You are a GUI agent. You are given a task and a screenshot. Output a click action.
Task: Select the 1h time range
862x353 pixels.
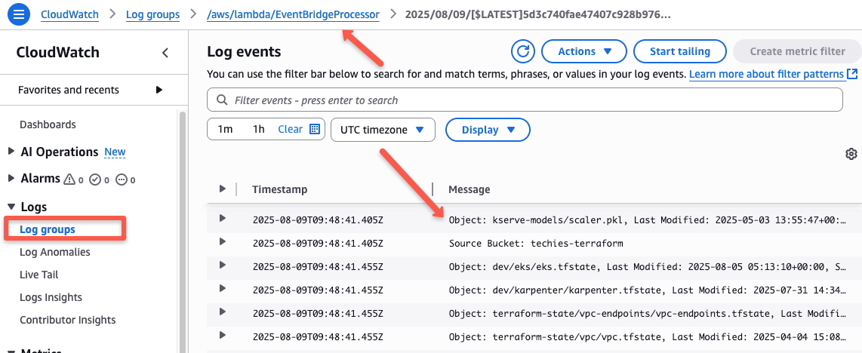[x=258, y=130]
